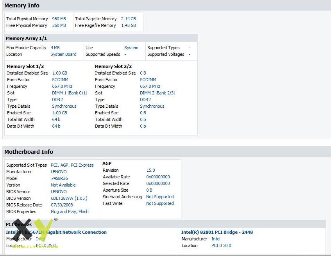Select BIOS Properties "Plug and Play, Flash"

[x=70, y=212]
